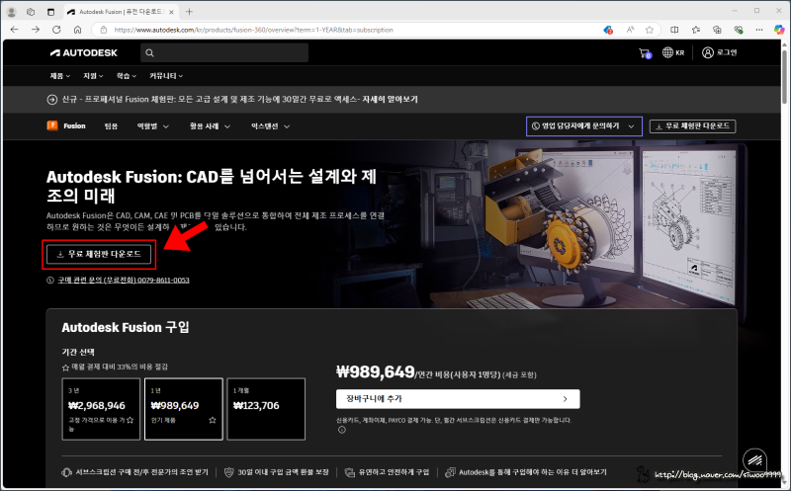791x491 pixels.
Task: Open browser settings and more menu
Action: click(x=759, y=30)
